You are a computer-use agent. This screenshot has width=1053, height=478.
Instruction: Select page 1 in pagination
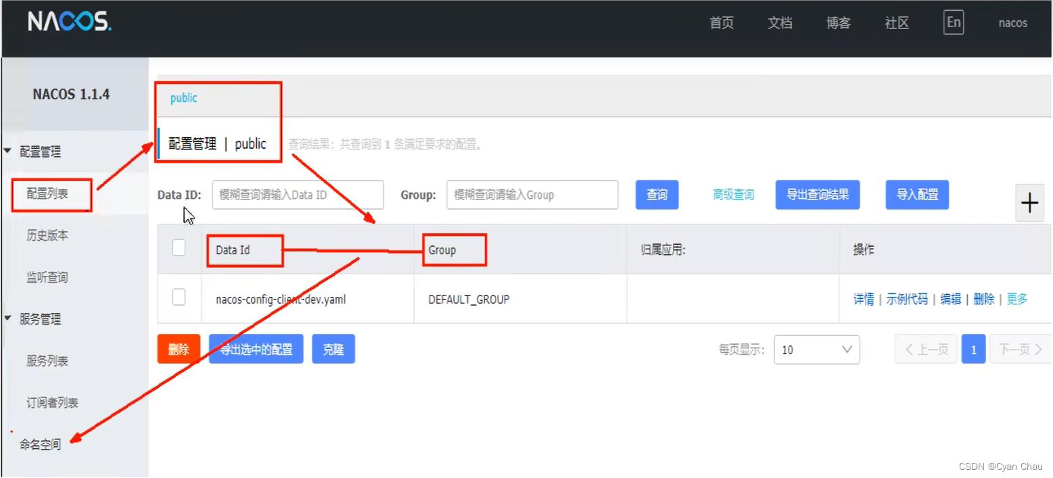coord(973,349)
